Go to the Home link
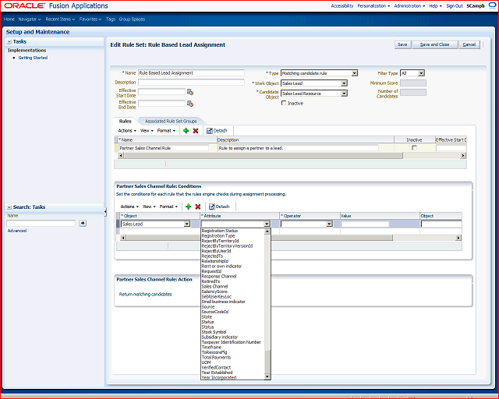The width and height of the screenshot is (499, 399). [x=9, y=19]
